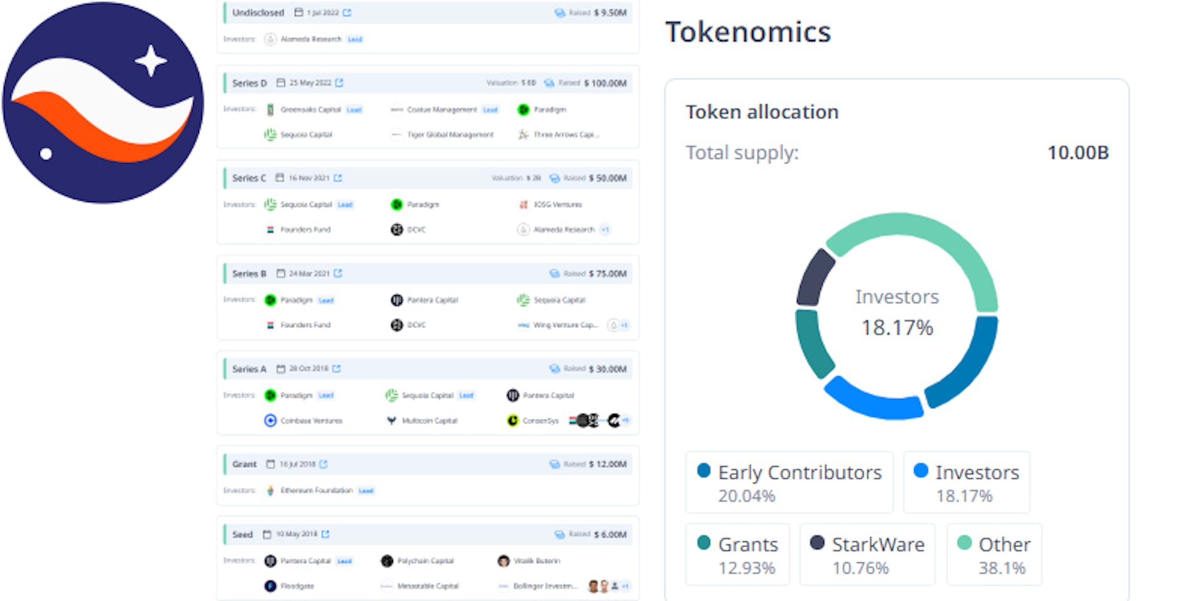Expand the +1 investors in Series C

pos(605,230)
